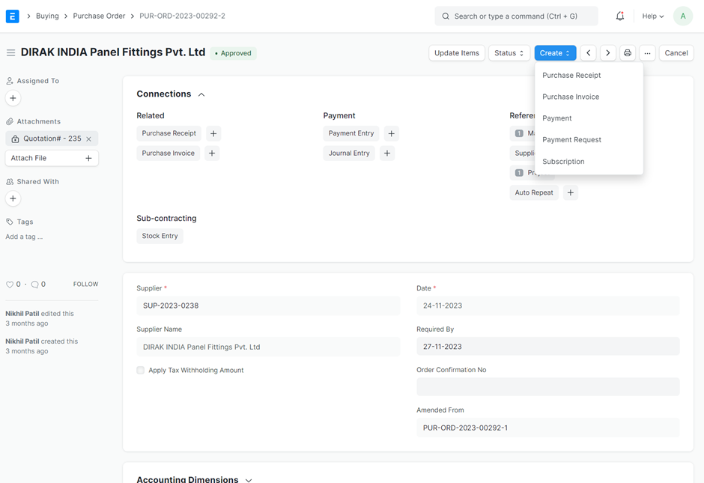Image resolution: width=704 pixels, height=483 pixels.
Task: Choose Payment Request in Create menu
Action: pyautogui.click(x=571, y=140)
